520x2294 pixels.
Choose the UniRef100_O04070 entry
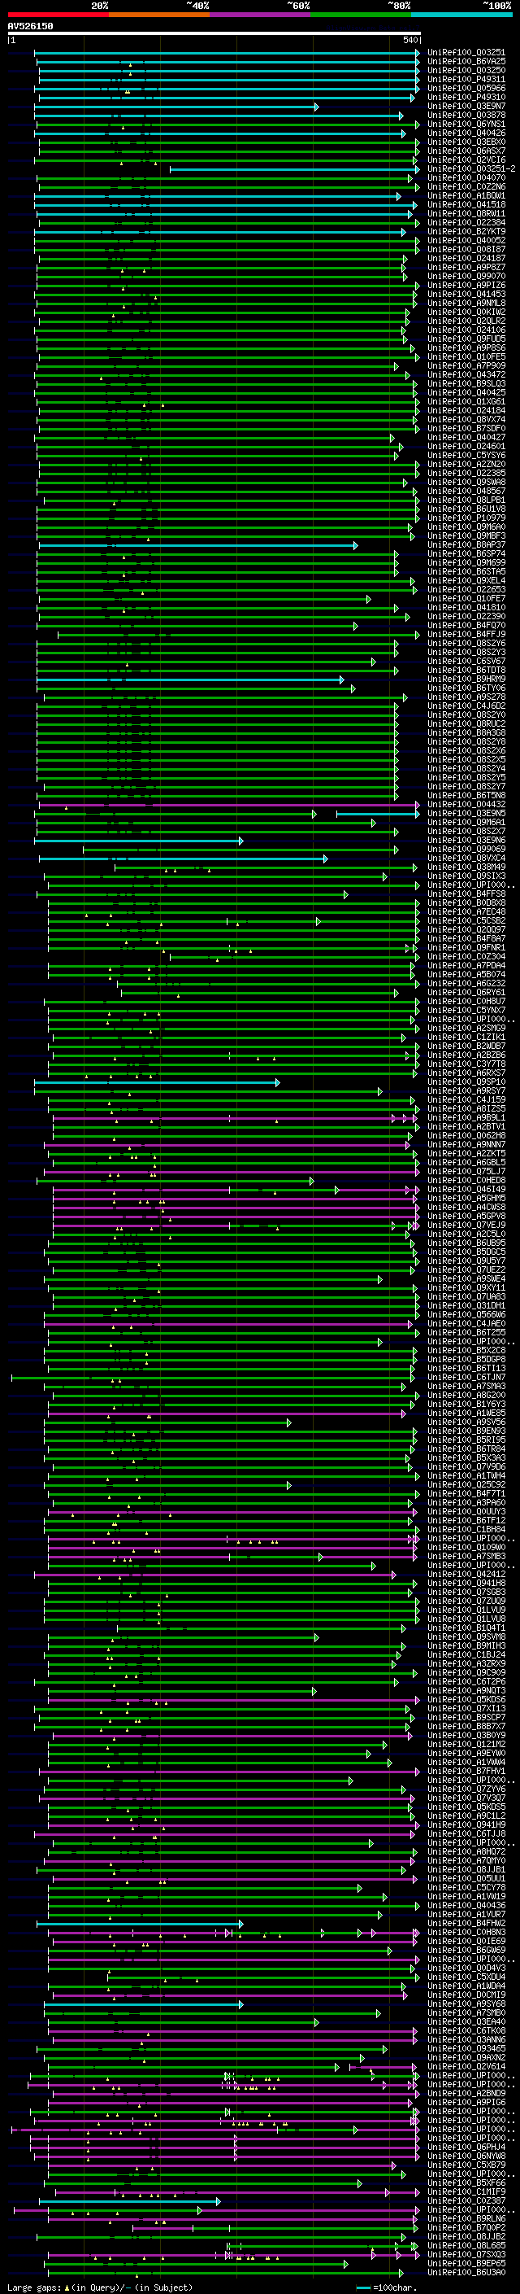click(x=466, y=178)
